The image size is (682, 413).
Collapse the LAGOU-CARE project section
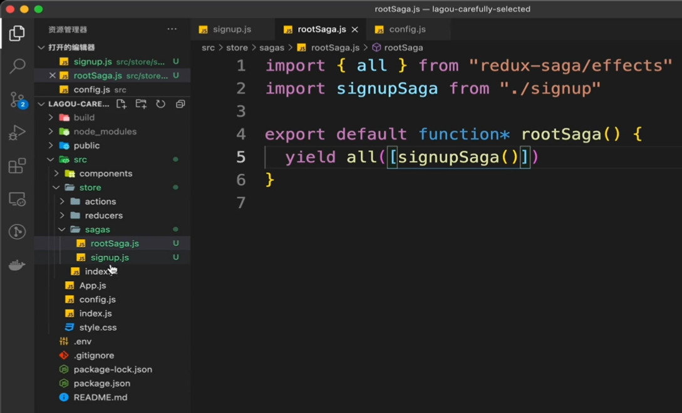click(42, 104)
